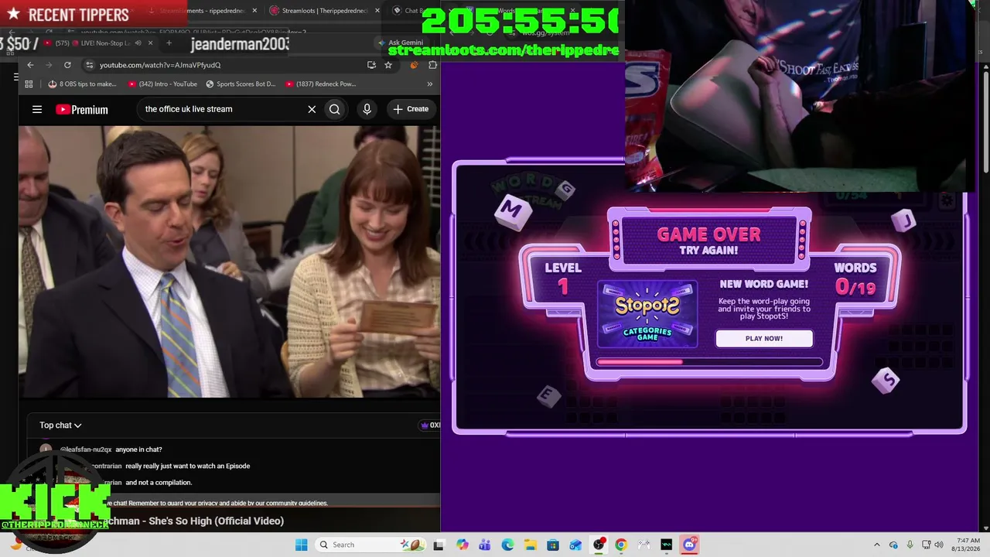Image resolution: width=990 pixels, height=557 pixels.
Task: Click the Office video player
Action: (230, 261)
